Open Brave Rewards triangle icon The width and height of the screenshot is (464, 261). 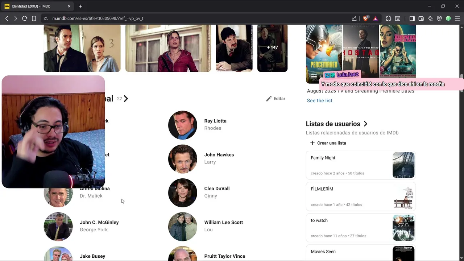[x=375, y=18]
